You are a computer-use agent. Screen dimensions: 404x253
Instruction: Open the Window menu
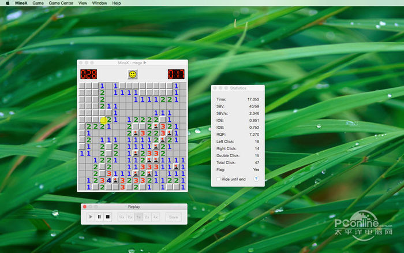[x=99, y=3]
